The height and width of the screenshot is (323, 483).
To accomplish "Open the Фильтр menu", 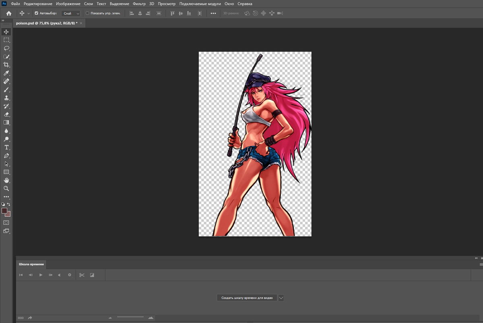I will click(x=139, y=4).
